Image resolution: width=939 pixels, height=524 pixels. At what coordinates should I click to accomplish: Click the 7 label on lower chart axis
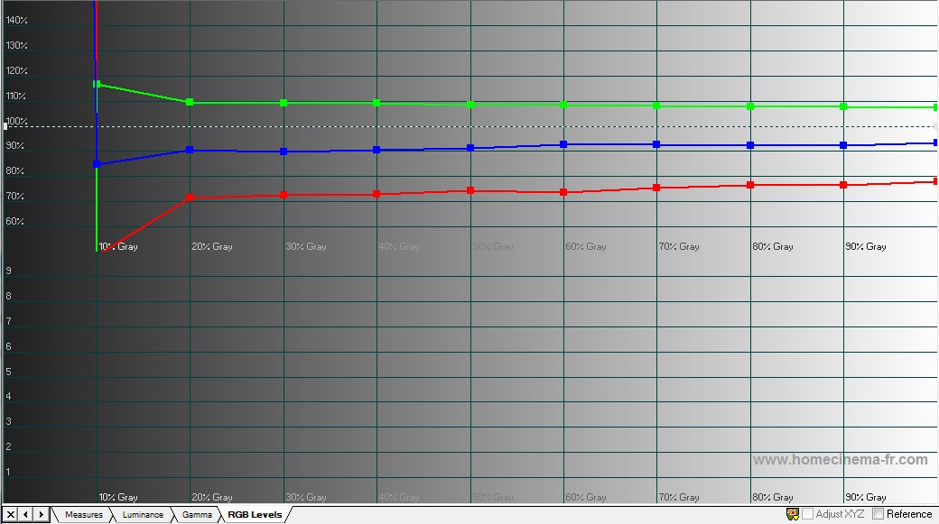click(8, 321)
